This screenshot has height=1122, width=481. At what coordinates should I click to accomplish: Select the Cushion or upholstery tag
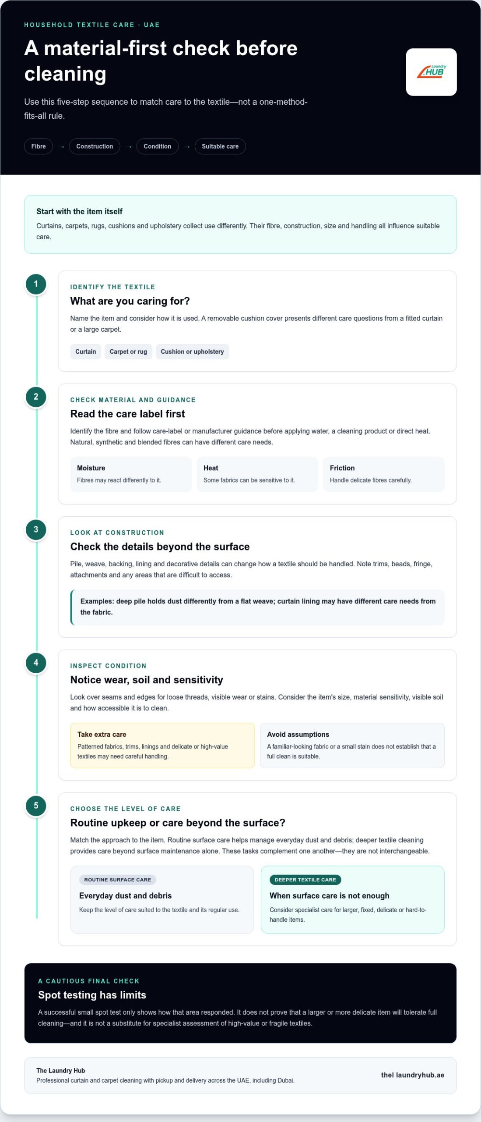(x=192, y=352)
